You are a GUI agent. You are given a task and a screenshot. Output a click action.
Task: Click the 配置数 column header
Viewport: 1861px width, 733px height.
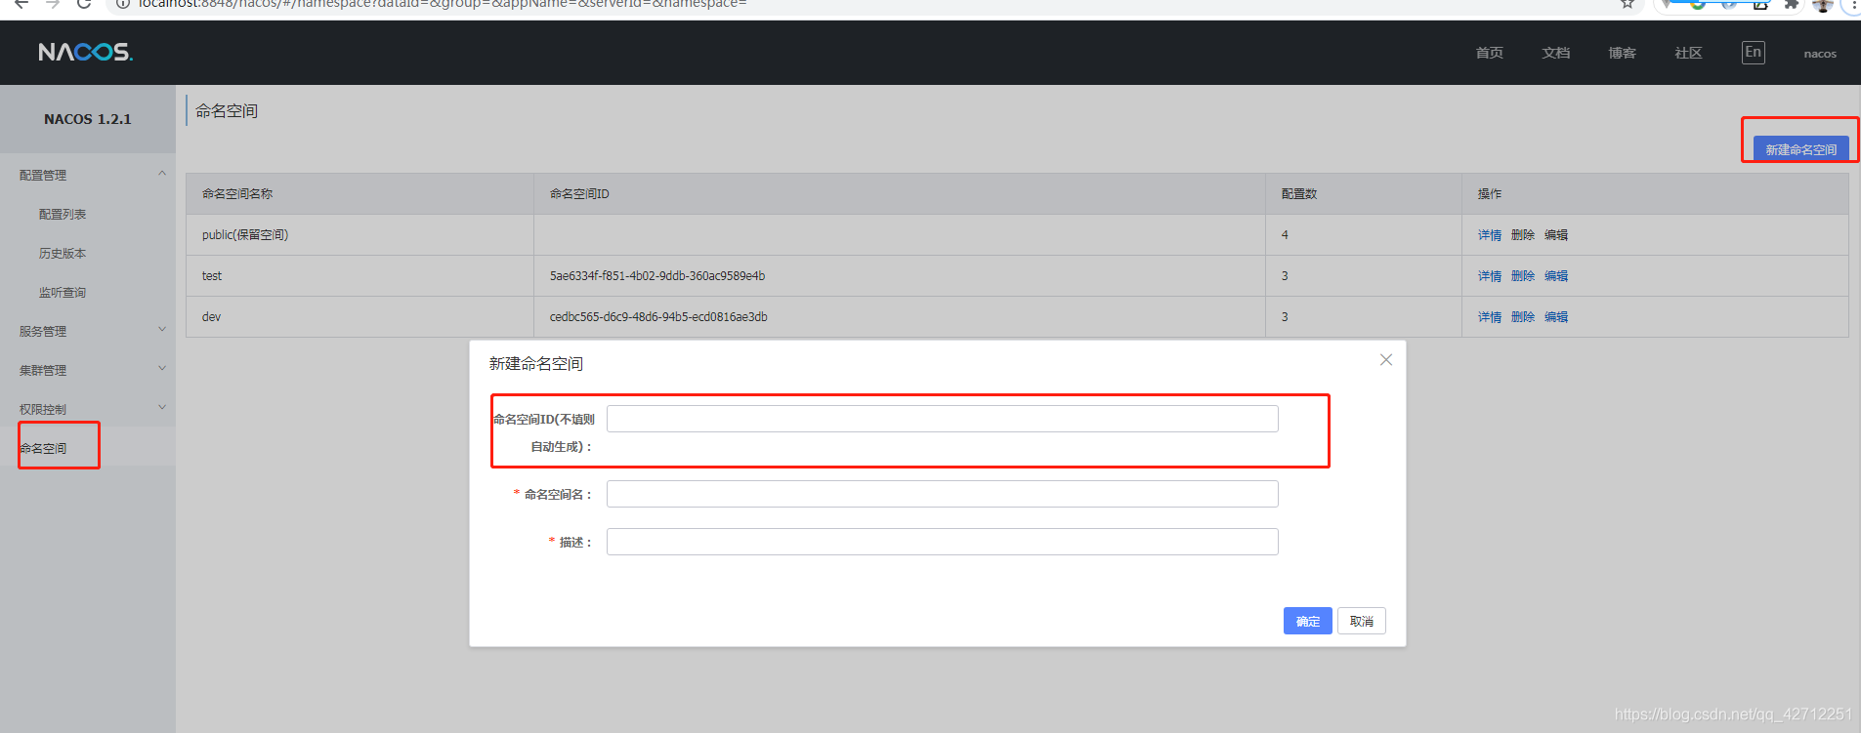point(1363,194)
